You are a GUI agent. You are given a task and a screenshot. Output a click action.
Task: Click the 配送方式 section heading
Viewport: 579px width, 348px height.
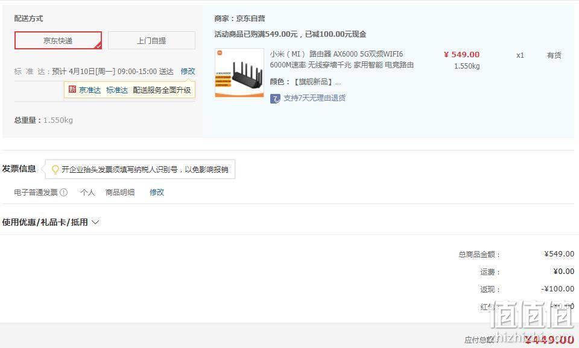28,19
